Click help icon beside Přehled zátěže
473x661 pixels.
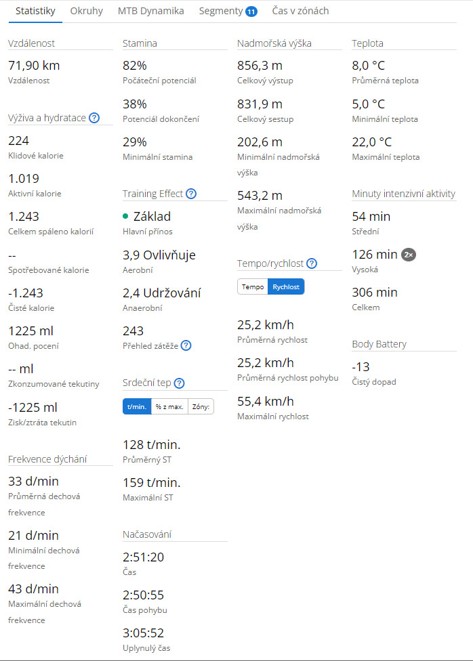point(186,345)
